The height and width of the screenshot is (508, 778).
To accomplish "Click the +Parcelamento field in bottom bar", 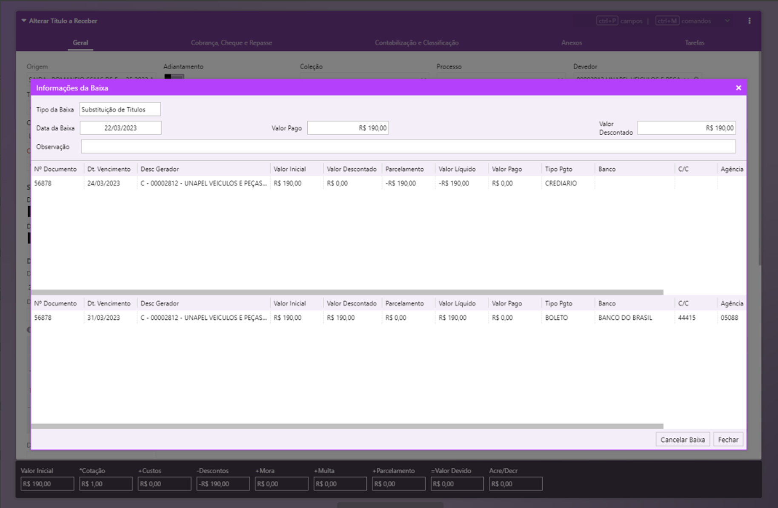I will pos(399,484).
